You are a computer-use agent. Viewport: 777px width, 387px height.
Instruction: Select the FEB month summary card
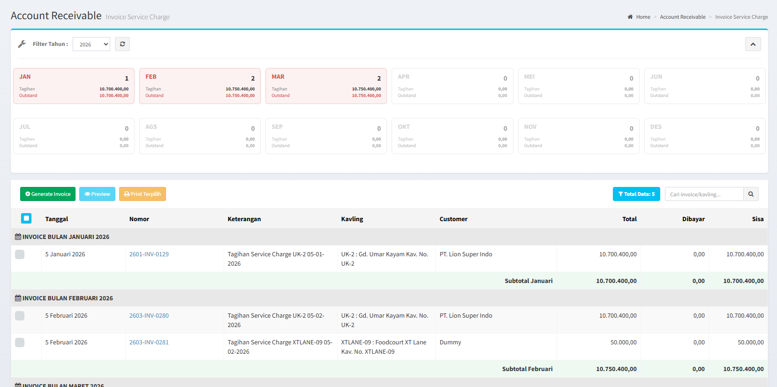point(200,86)
